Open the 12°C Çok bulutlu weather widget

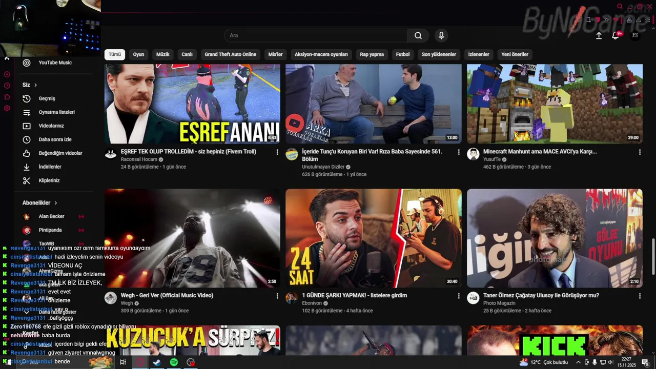[x=544, y=362]
